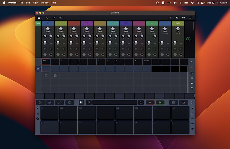Screen dimensions: 230x149
Task: Tap the C2 pad
Action: 49,127
